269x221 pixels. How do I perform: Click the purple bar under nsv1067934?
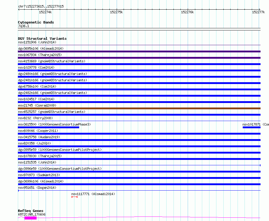(x=139, y=58)
